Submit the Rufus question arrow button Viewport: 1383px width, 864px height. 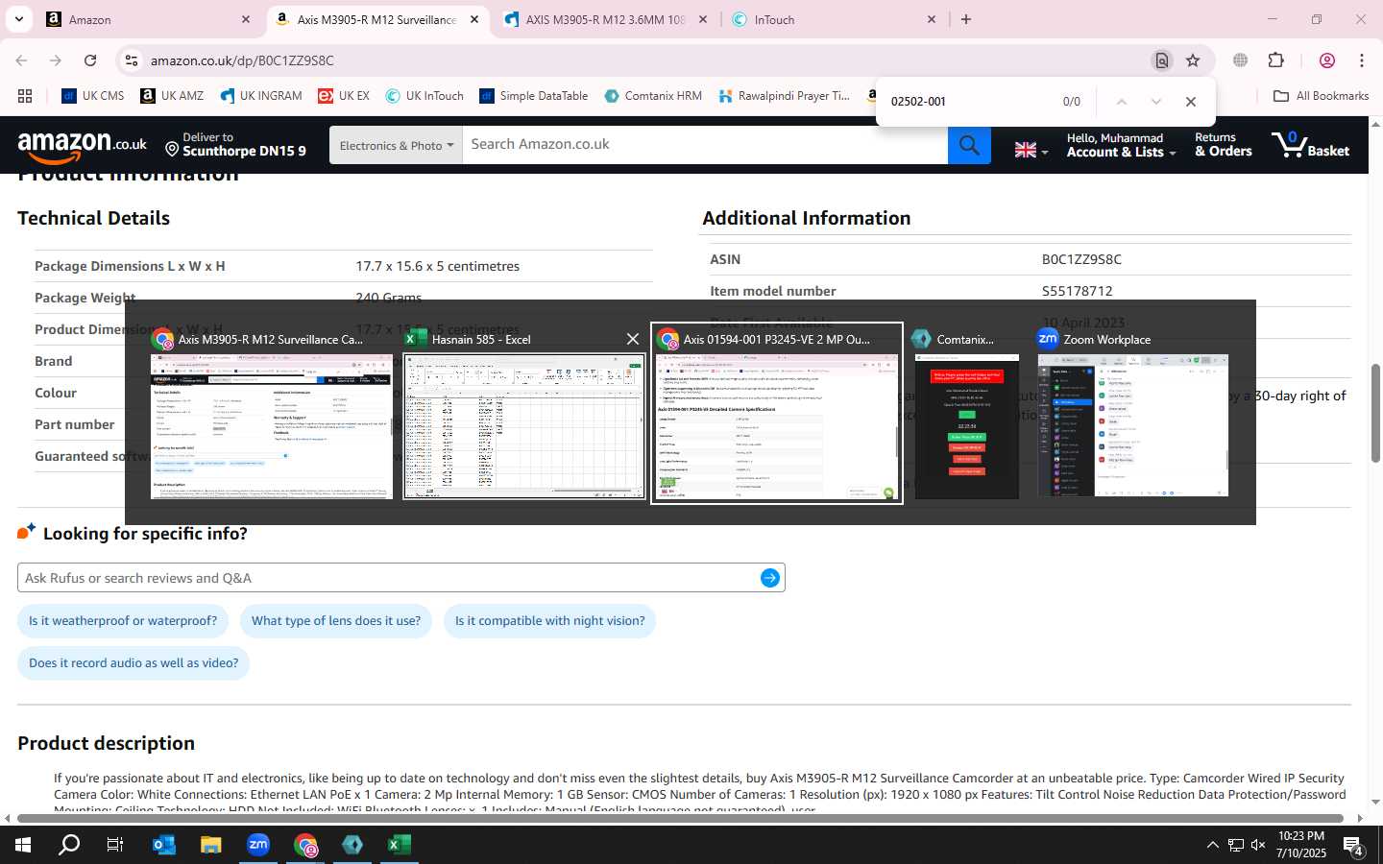click(x=769, y=578)
